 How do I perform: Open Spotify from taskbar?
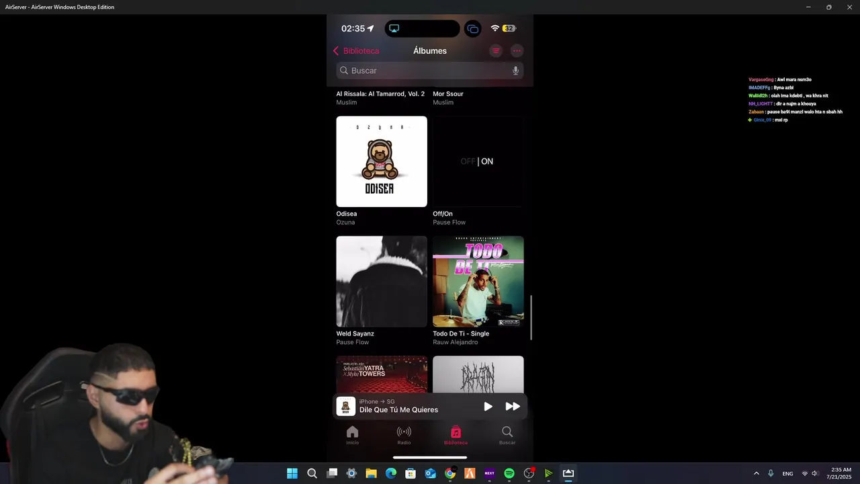tap(509, 473)
